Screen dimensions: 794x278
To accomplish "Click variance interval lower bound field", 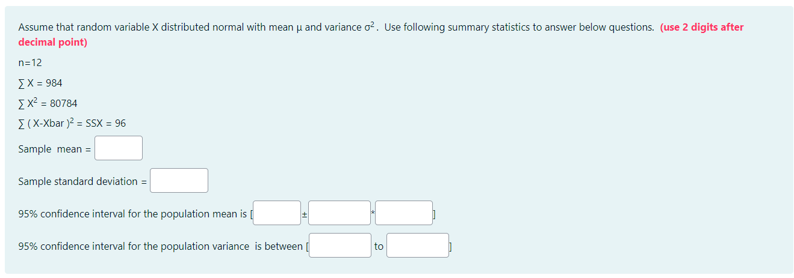I will [340, 246].
